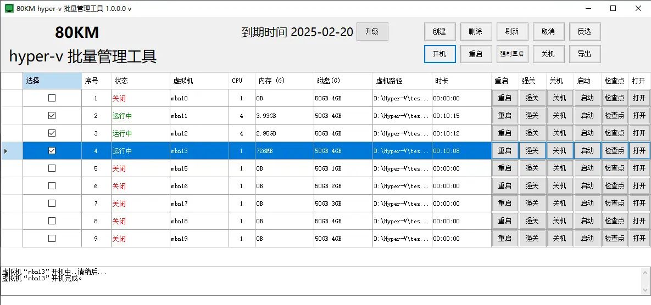Click 强关 in the mbn11 row
This screenshot has height=305, width=651.
[x=532, y=116]
